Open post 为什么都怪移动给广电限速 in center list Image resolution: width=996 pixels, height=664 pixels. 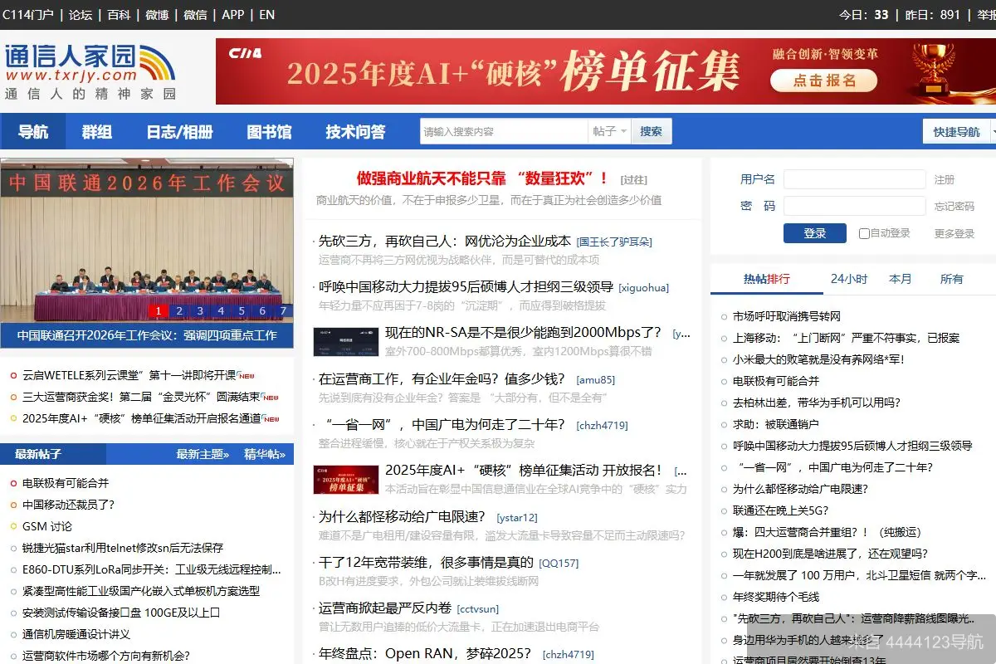pos(402,516)
